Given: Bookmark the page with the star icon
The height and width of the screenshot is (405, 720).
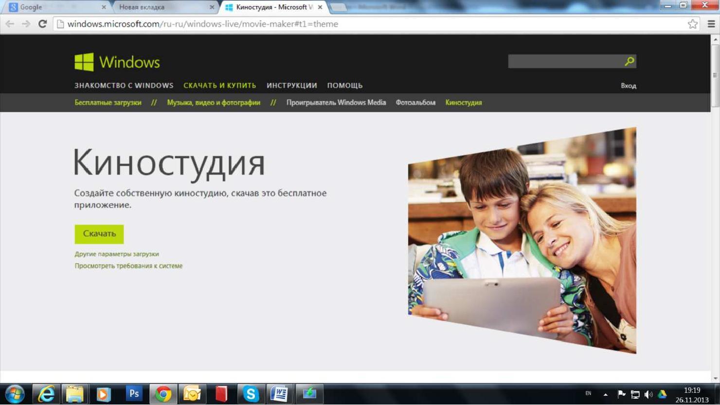Looking at the screenshot, I should pos(692,23).
